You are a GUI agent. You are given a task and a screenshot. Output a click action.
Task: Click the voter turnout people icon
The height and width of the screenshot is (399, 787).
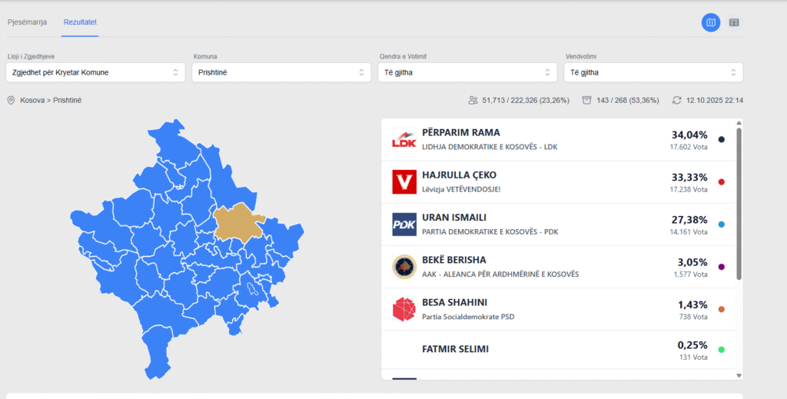pos(473,101)
